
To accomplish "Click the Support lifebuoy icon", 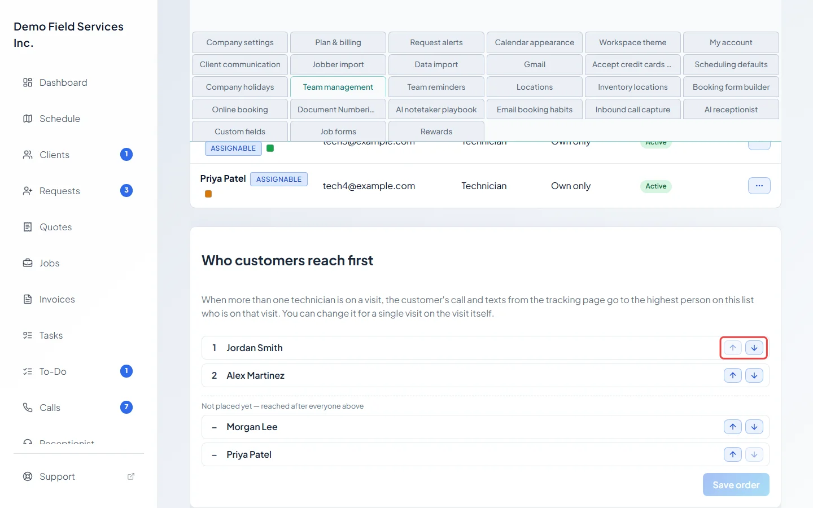I will (28, 476).
